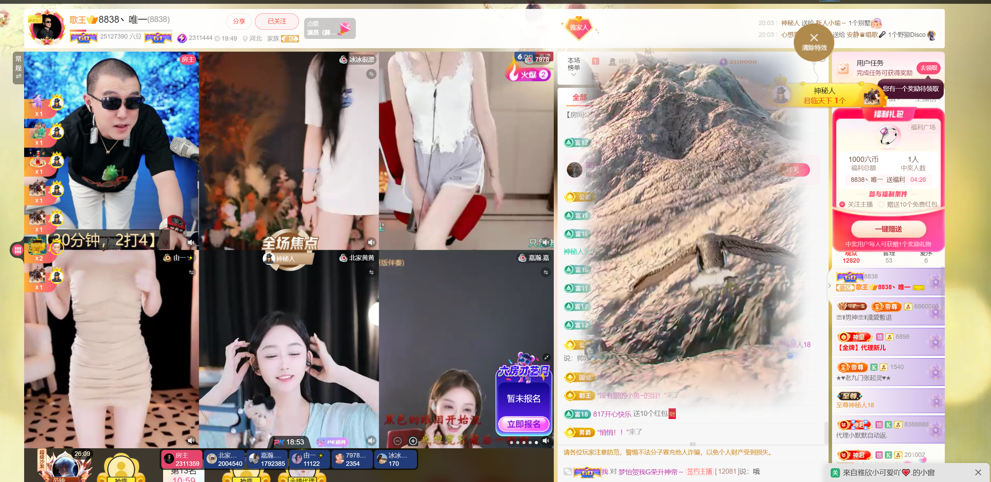Image resolution: width=991 pixels, height=482 pixels.
Task: Select the 北家 2004540 PK tile
Action: click(224, 459)
